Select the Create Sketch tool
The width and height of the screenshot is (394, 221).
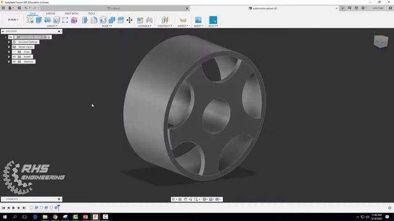click(30, 20)
